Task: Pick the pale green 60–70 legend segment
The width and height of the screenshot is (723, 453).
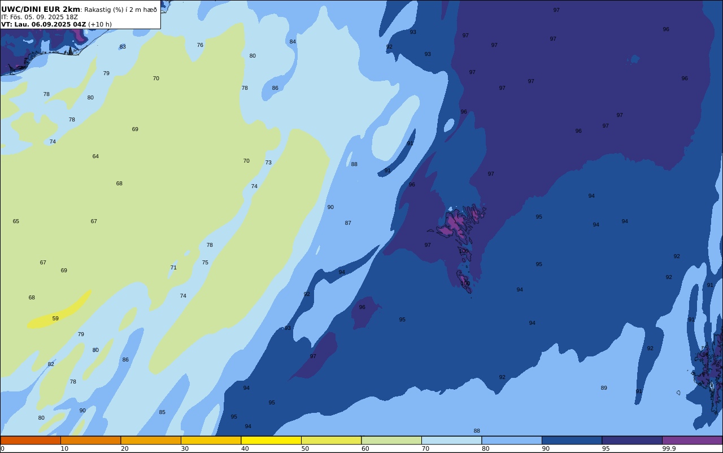Action: (x=391, y=440)
